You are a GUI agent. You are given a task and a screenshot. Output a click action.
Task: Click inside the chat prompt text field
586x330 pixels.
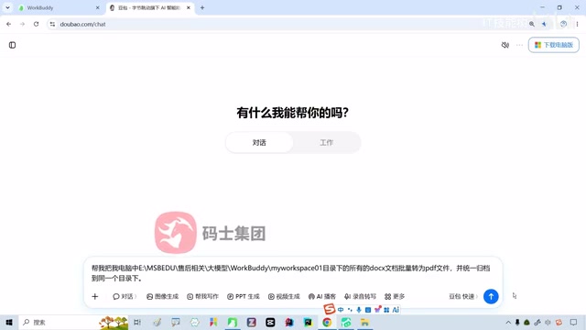coord(290,273)
